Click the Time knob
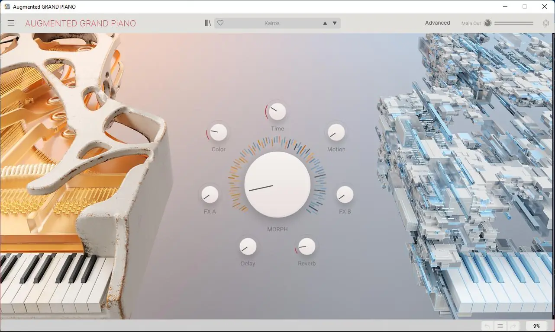 coord(277,112)
